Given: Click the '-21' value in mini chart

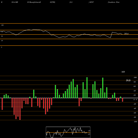Looking at the screenshot, I should tap(89, 134).
